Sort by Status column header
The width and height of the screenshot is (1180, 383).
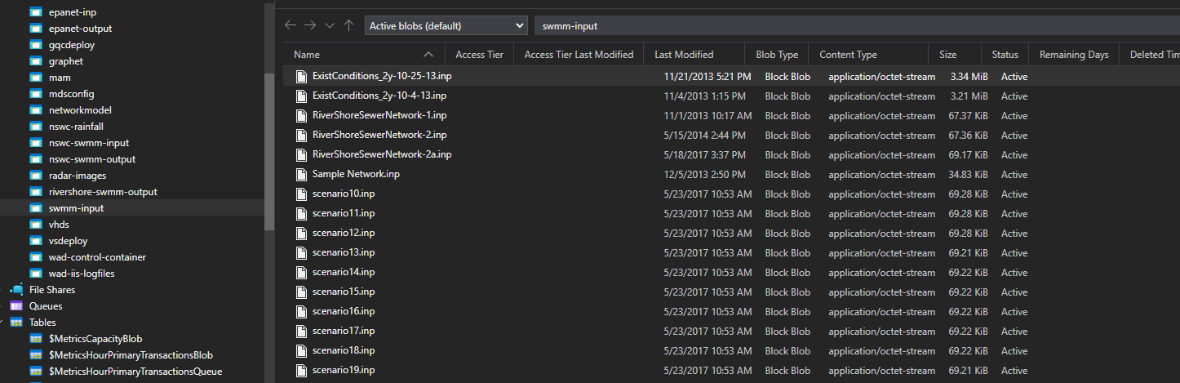click(1005, 55)
